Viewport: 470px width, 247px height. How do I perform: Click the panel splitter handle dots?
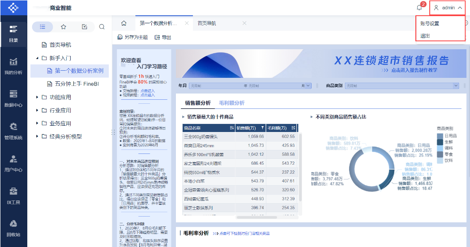pos(114,132)
